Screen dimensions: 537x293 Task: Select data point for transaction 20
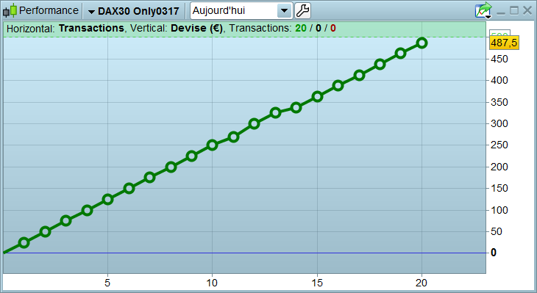pyautogui.click(x=422, y=43)
